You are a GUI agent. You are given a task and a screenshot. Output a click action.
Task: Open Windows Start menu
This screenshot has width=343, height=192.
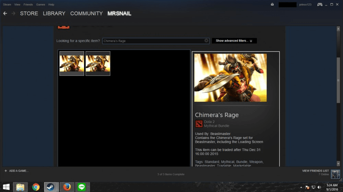(6, 187)
